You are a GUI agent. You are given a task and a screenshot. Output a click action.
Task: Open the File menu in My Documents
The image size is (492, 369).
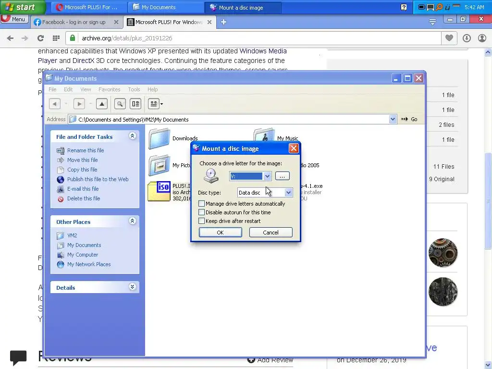pos(52,89)
